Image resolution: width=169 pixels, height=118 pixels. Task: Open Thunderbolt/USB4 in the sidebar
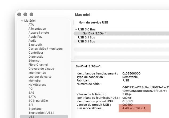41,112
